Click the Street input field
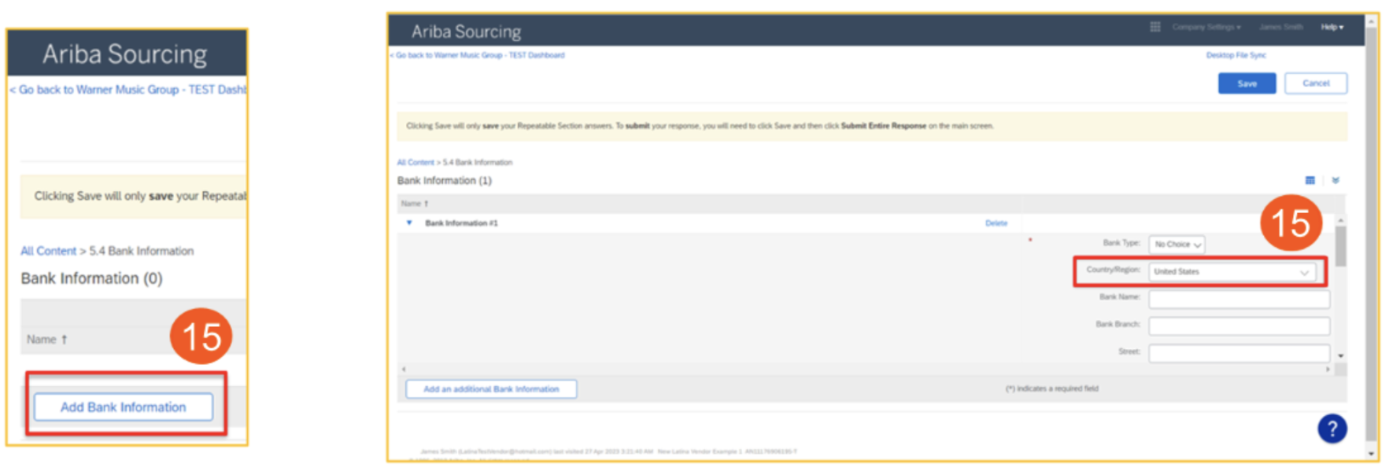The image size is (1385, 467). point(1239,353)
